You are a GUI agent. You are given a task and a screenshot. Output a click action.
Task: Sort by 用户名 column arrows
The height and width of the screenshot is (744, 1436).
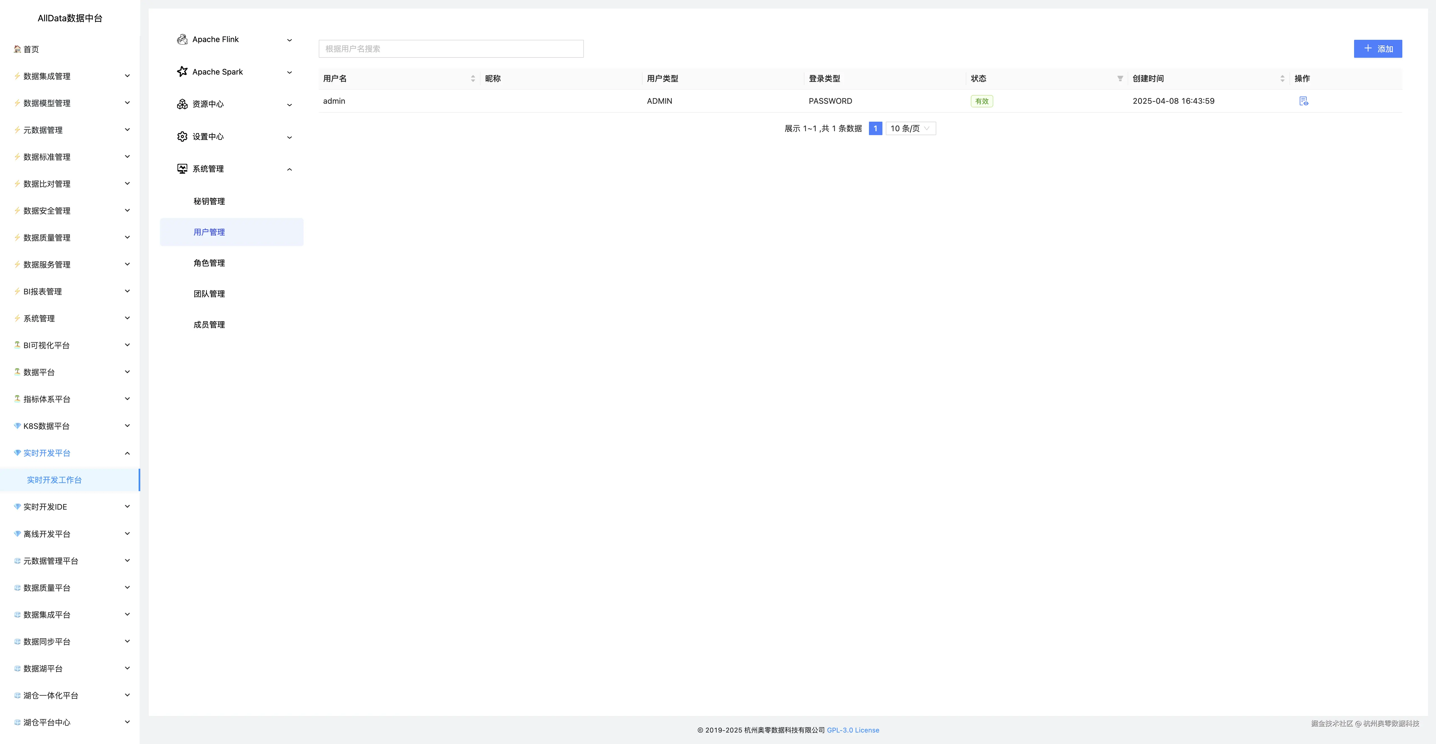click(473, 78)
